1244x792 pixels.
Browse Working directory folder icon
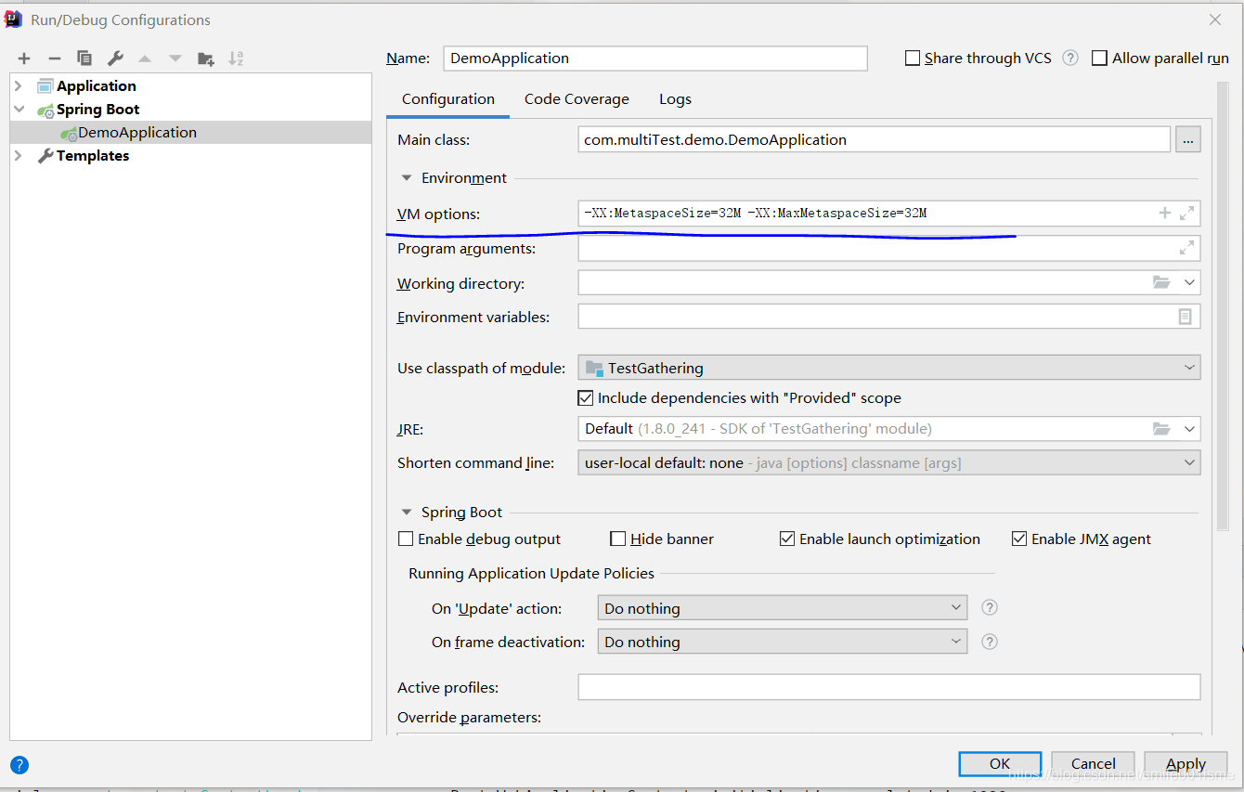pyautogui.click(x=1161, y=282)
